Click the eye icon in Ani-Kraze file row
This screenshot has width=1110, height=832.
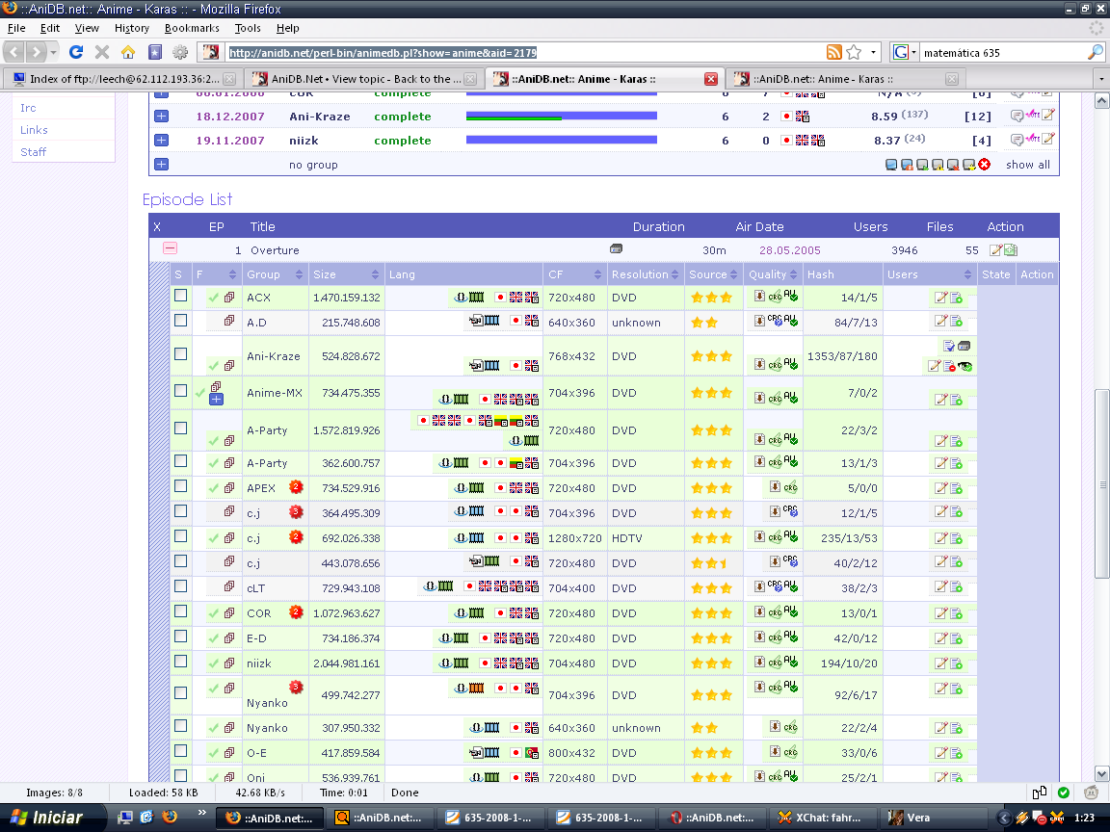[x=965, y=366]
